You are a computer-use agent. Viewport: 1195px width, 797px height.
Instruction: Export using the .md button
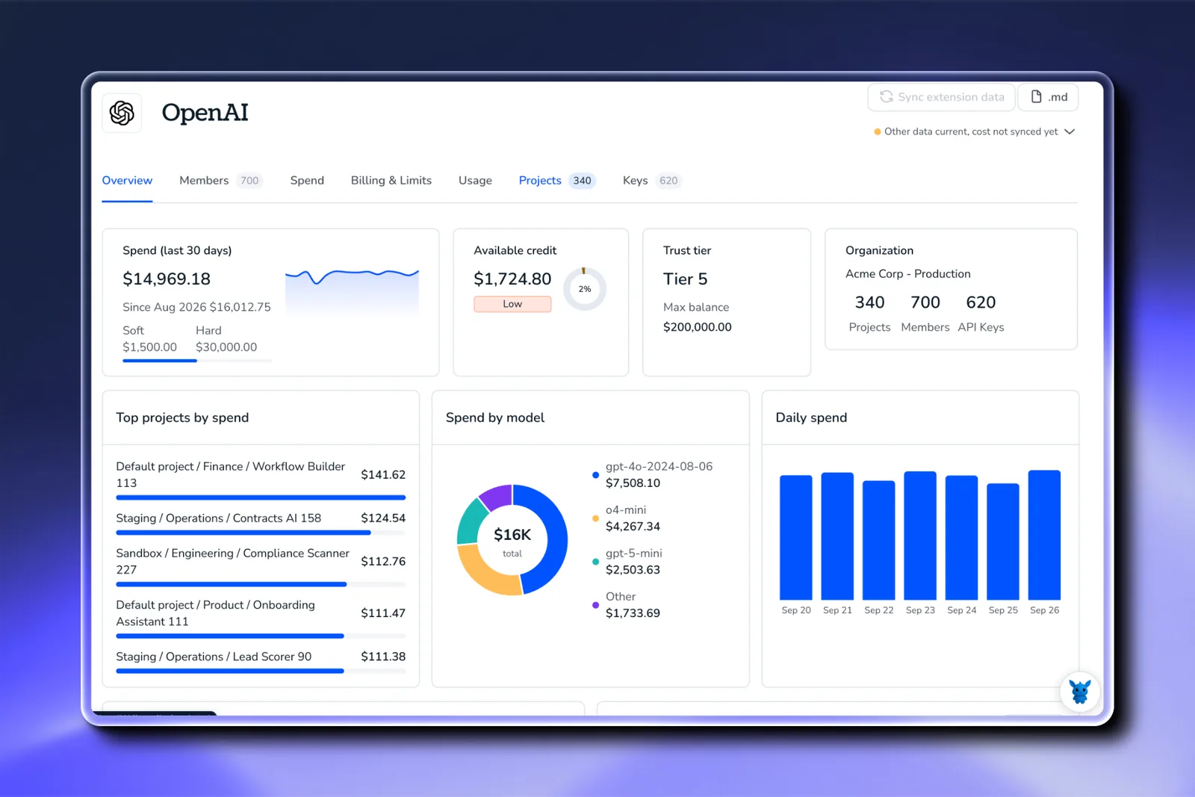(x=1048, y=97)
